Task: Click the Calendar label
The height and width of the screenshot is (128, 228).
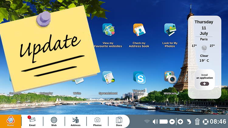Action: pyautogui.click(x=46, y=93)
